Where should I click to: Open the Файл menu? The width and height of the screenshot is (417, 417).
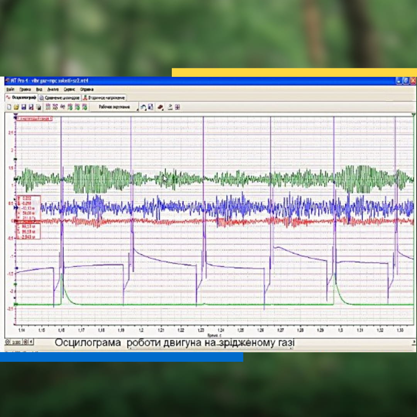coord(10,89)
